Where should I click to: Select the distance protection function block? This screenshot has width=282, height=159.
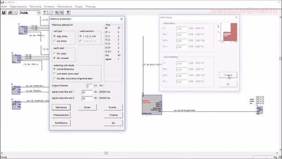coord(152,105)
